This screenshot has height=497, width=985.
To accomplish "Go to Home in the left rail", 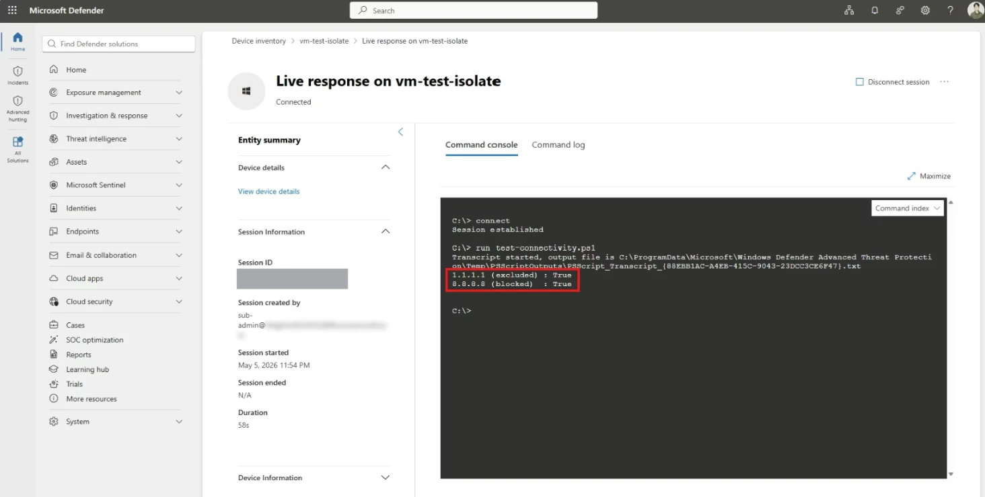I will [17, 41].
